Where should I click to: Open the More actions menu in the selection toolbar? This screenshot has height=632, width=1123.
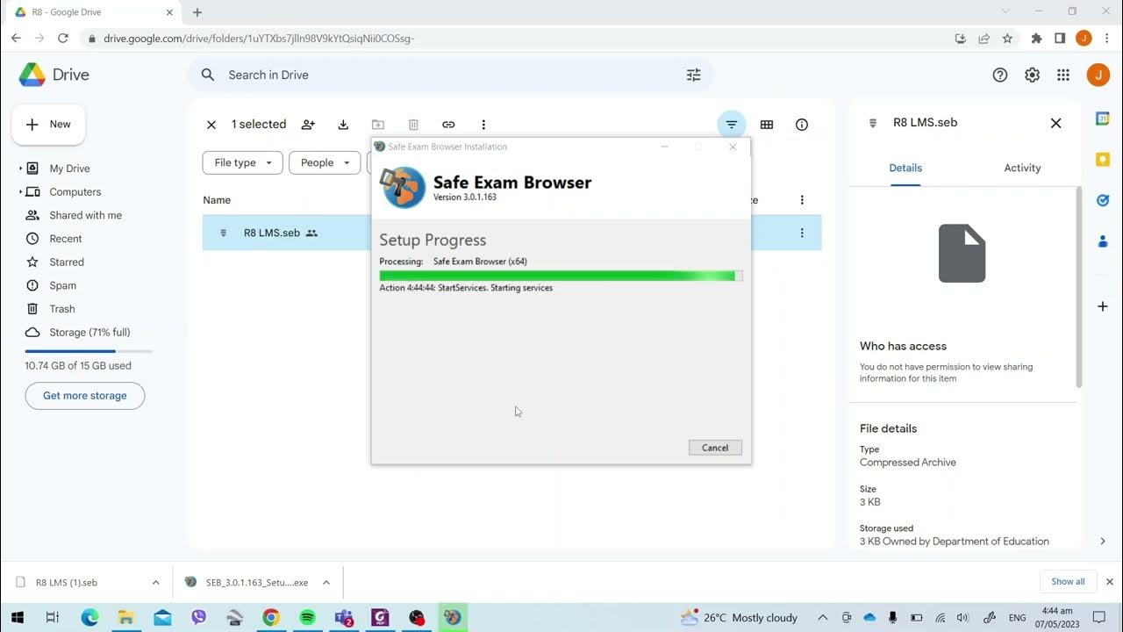point(483,125)
